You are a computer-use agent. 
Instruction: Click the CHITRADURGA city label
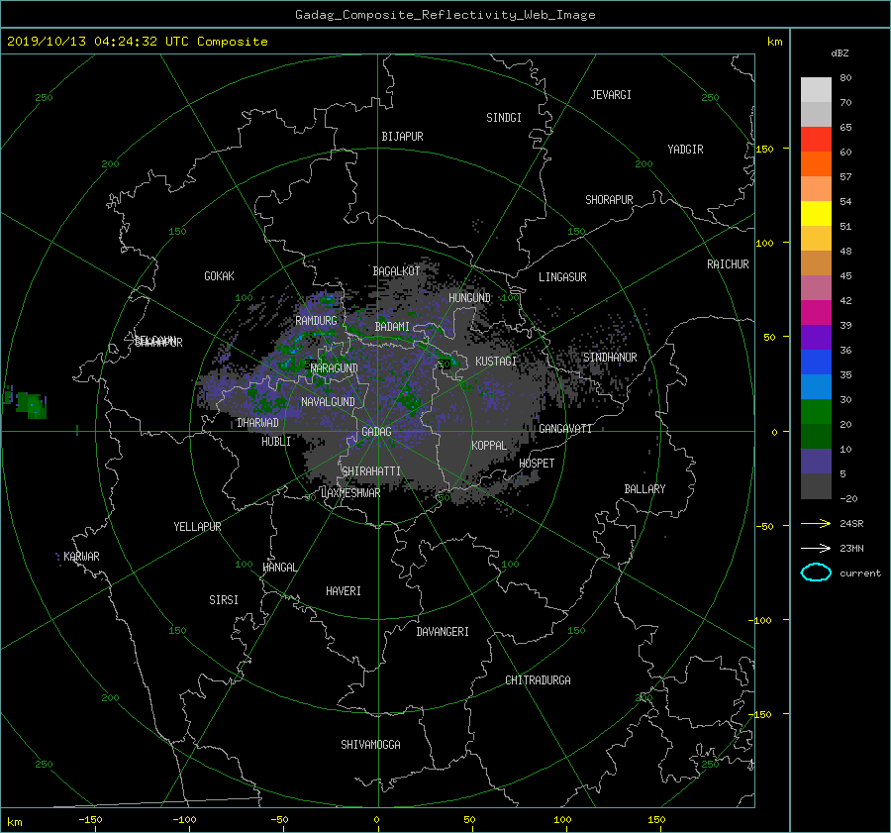pos(538,680)
